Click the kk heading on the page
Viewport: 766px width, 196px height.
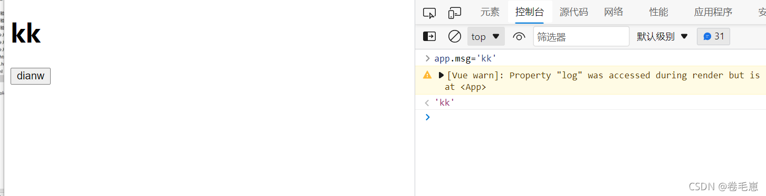click(26, 34)
